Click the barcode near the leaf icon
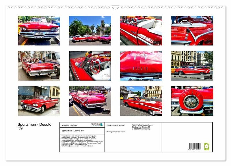Image resolution: width=231 pixels, height=166 pixels. (x=195, y=146)
